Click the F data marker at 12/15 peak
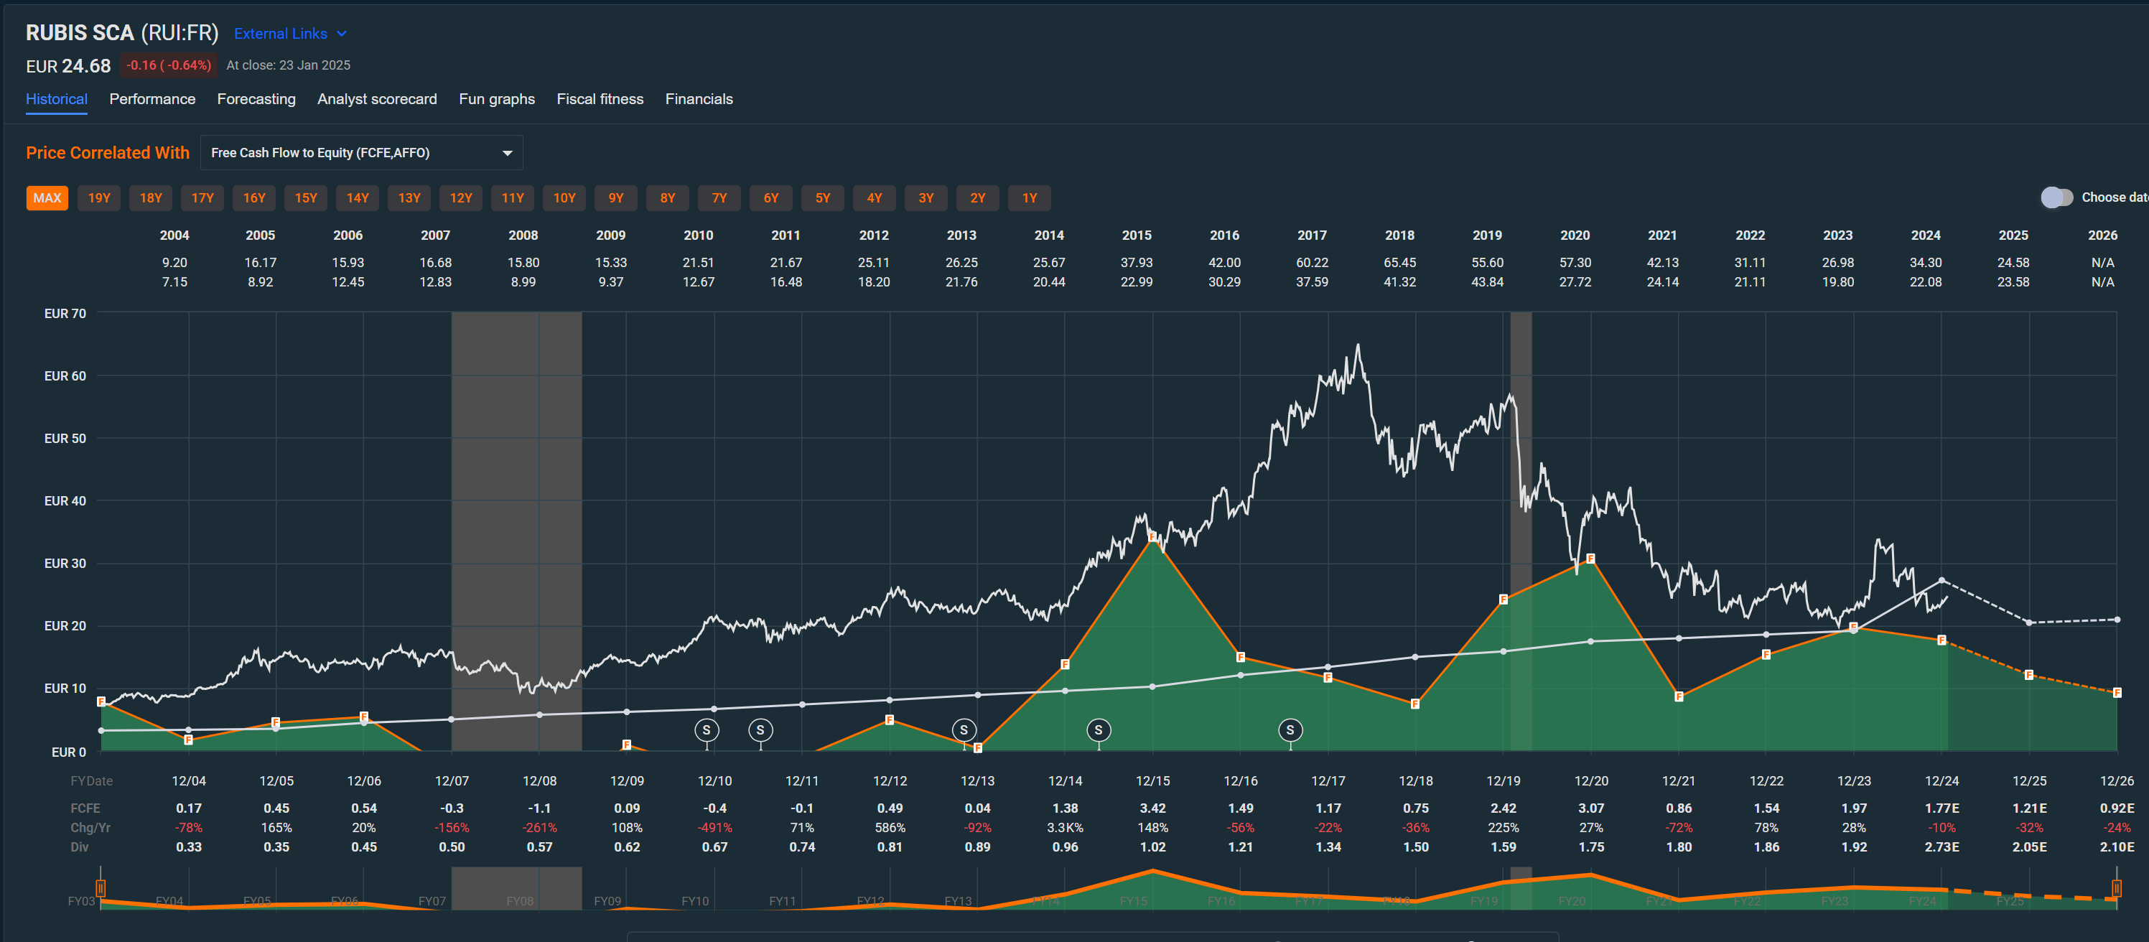The image size is (2149, 942). coord(1152,536)
